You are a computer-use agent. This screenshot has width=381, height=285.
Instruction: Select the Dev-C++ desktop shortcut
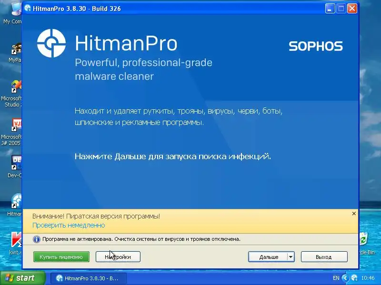(15, 167)
